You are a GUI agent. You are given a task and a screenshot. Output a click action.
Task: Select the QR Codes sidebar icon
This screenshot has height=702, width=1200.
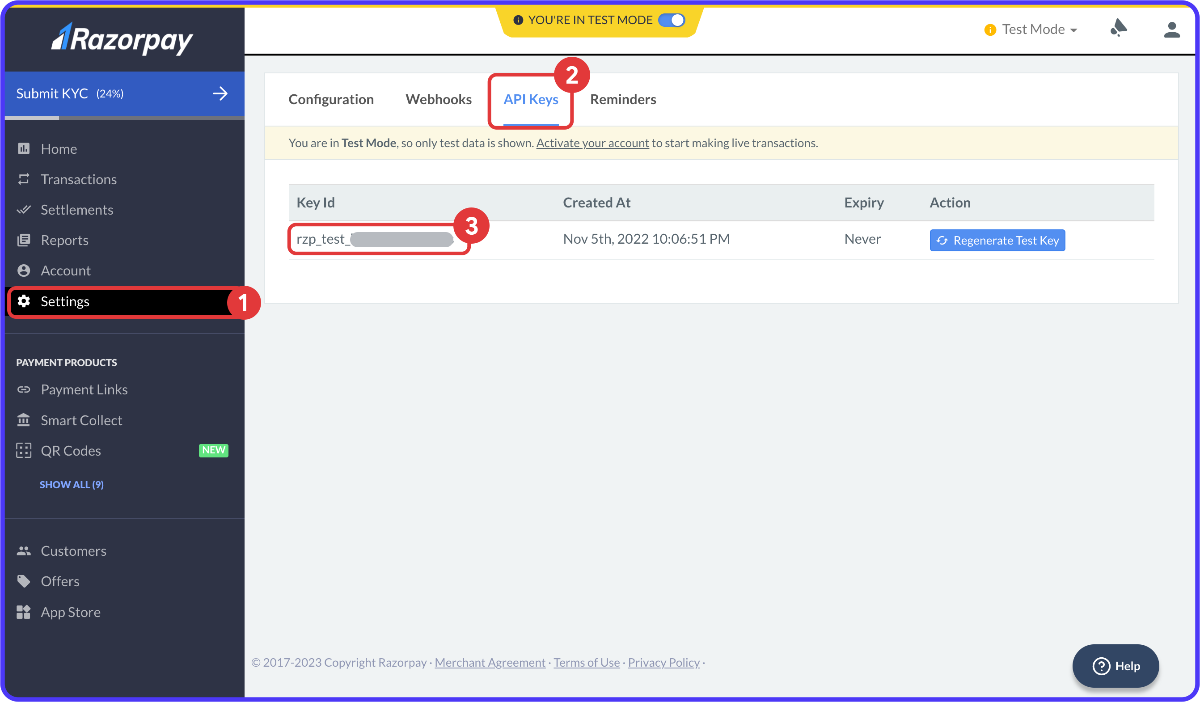click(23, 450)
